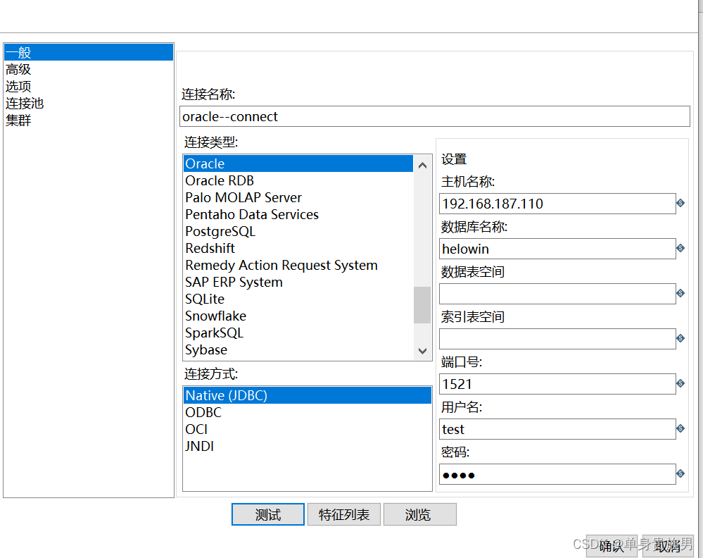Select Remedy Action Request System type
The image size is (703, 558).
(x=298, y=265)
